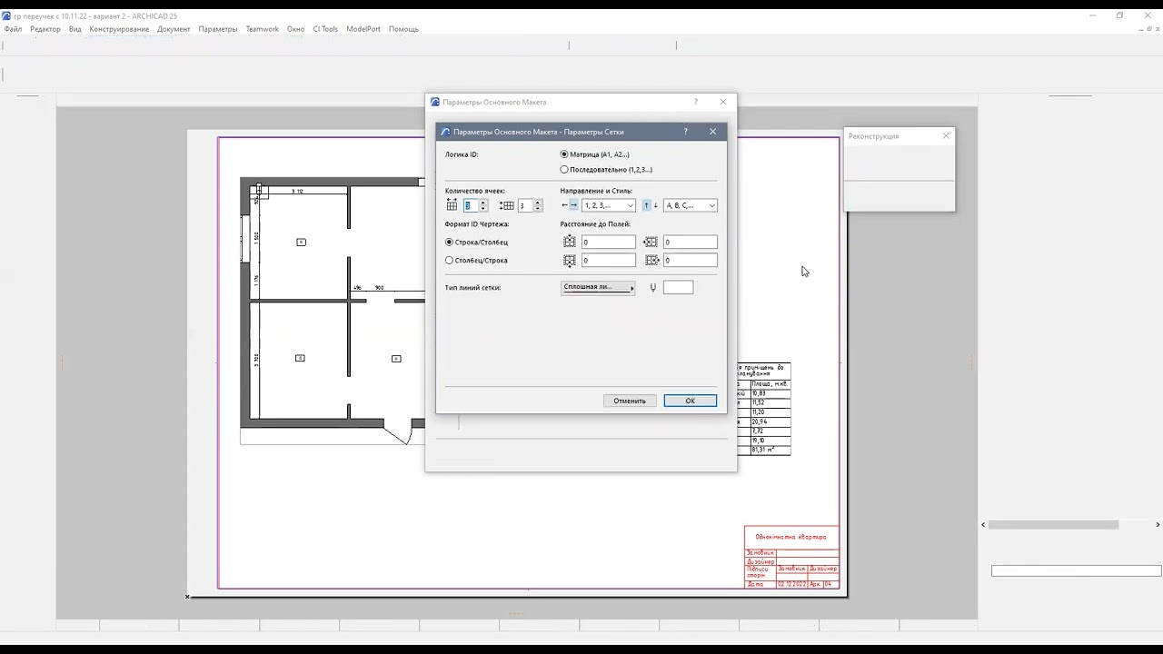Click the horizontal scrollbar thumb in right panel
This screenshot has height=654, width=1163.
click(1054, 525)
